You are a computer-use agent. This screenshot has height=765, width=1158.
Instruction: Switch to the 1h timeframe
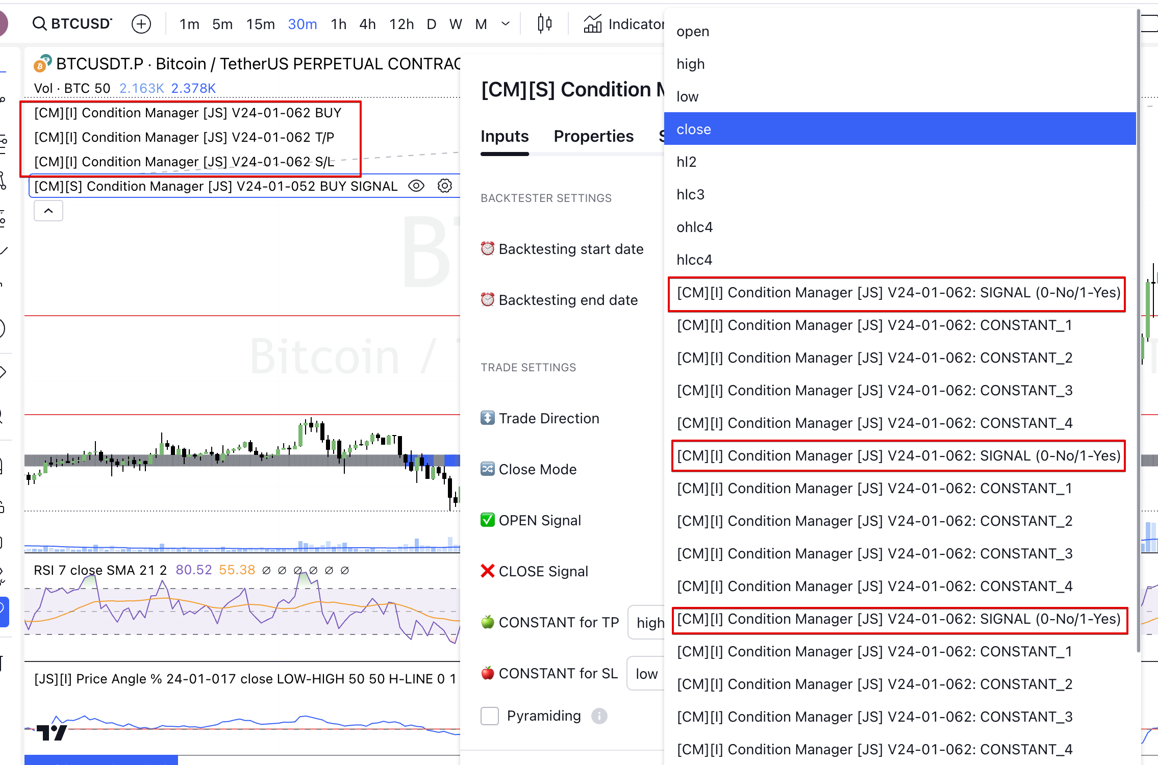(338, 24)
